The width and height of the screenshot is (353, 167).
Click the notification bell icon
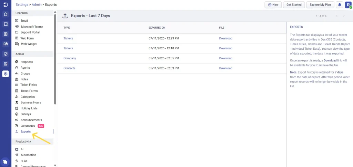[x=340, y=5]
